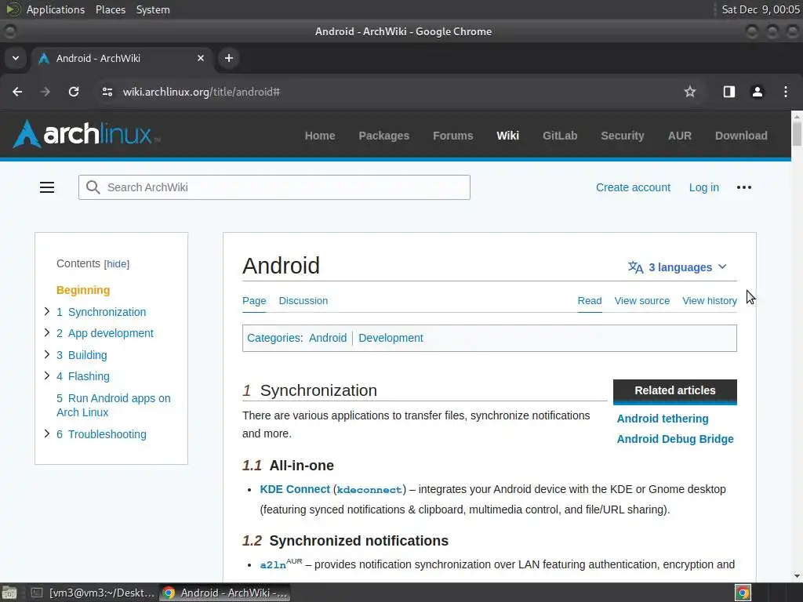The height and width of the screenshot is (602, 803).
Task: Jump to Beginning in contents
Action: click(x=83, y=290)
